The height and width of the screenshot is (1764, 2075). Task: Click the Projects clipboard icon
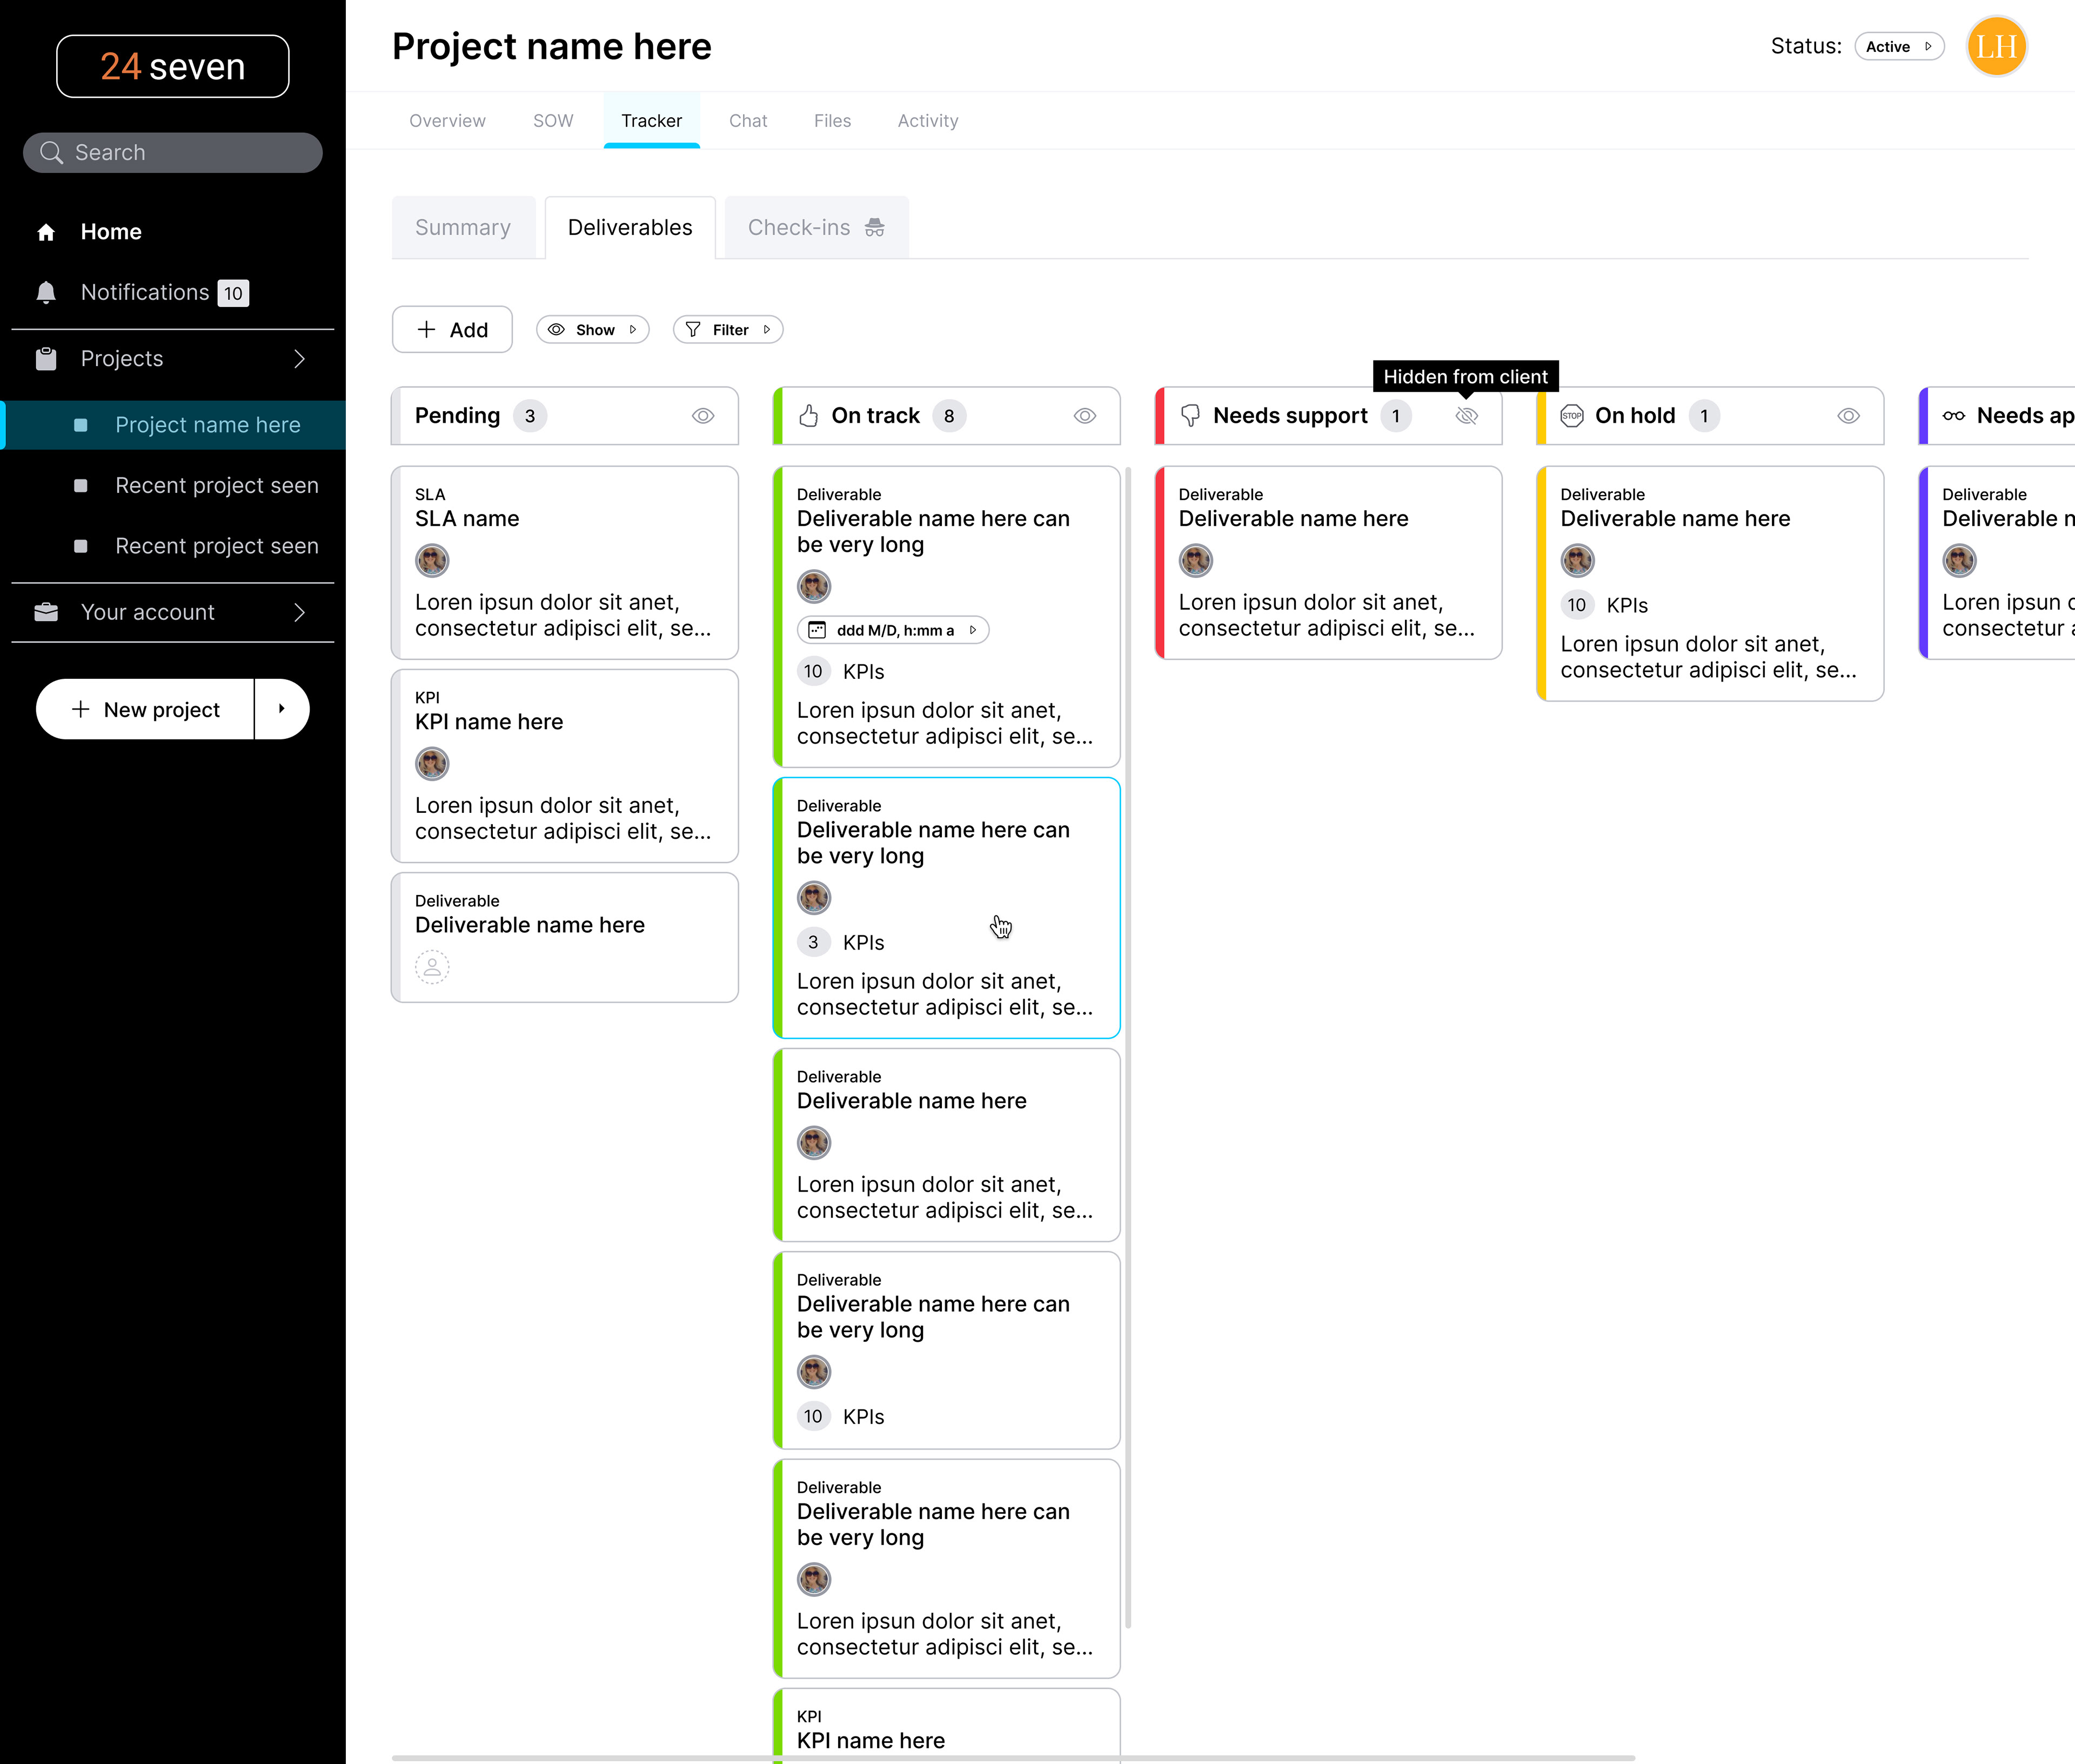pos(46,359)
